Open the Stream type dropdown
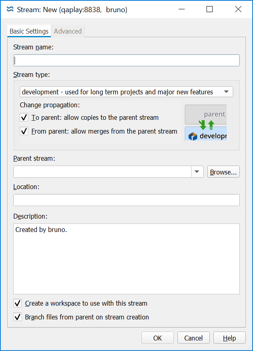 point(126,92)
